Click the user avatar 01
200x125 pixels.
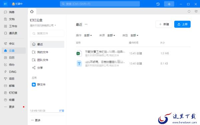coord(5,4)
